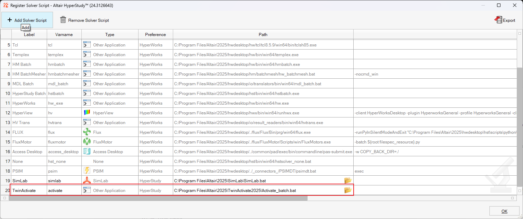Screen dimensions: 523x219
Task: Select the SimLab label cell
Action: (x=29, y=181)
